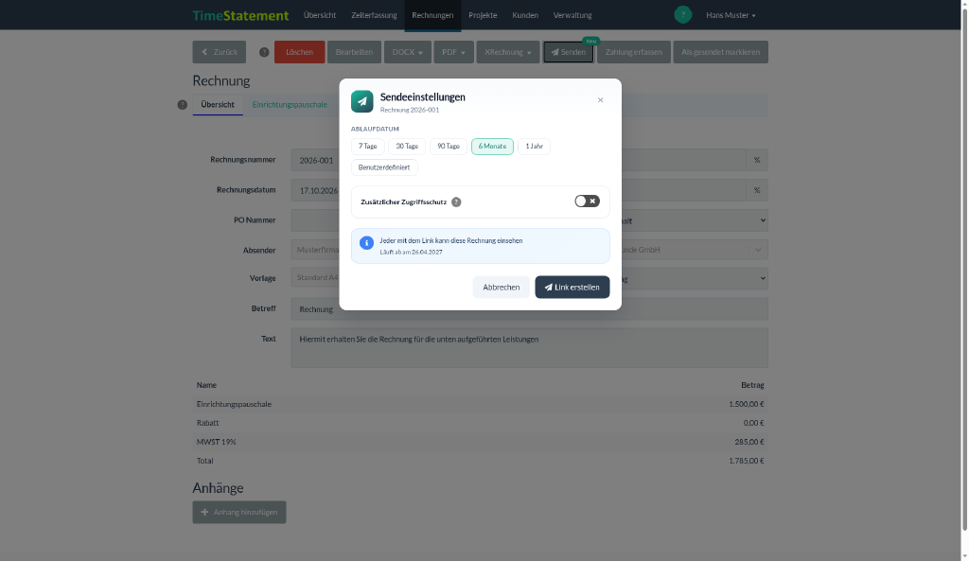The image size is (969, 561).
Task: Click the Senden button in toolbar
Action: coord(569,52)
